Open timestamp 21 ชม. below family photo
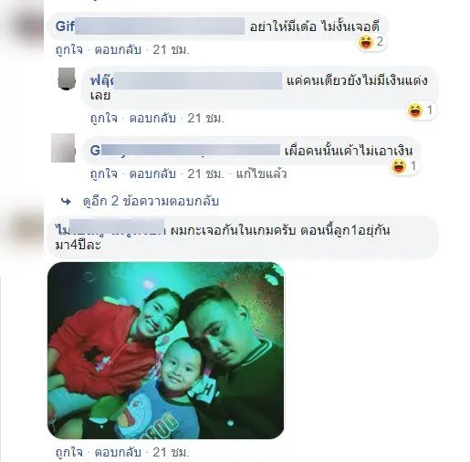The width and height of the screenshot is (470, 462). (x=171, y=452)
